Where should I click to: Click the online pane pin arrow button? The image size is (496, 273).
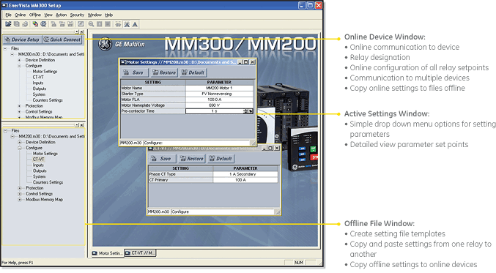77,31
